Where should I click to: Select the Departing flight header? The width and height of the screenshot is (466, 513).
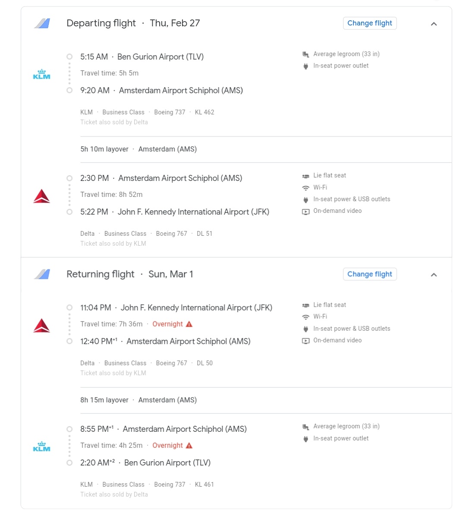pyautogui.click(x=101, y=23)
